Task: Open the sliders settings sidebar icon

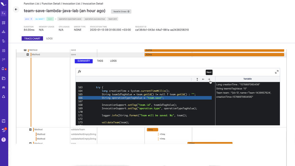Action: coord(3,41)
